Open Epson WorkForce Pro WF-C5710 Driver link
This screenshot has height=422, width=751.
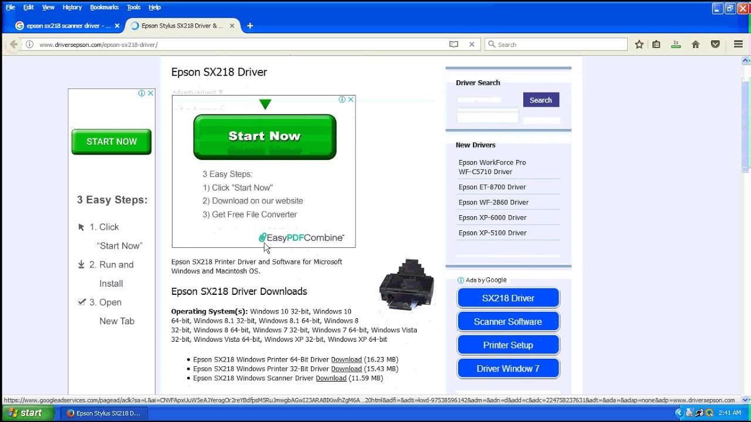pos(492,167)
